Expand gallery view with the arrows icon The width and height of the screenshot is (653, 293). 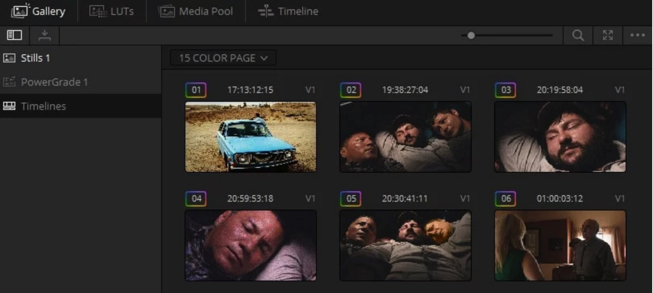coord(608,35)
